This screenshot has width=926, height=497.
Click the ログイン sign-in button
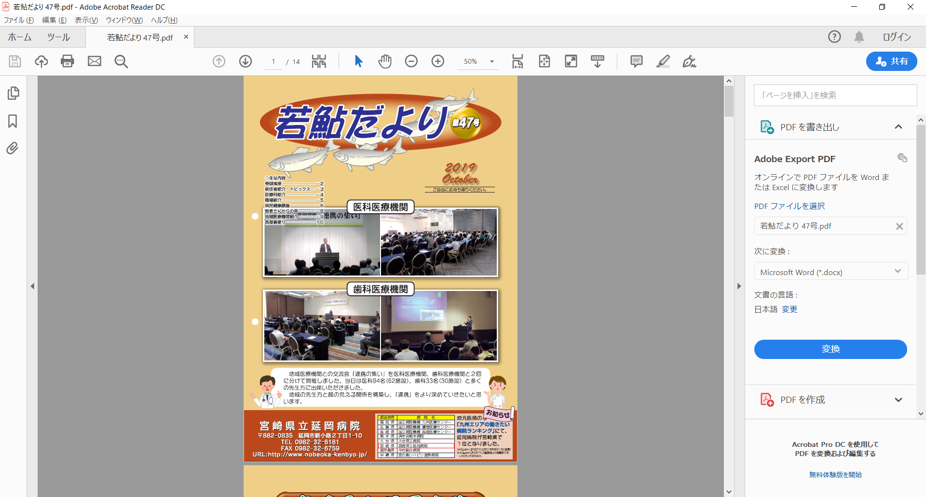[897, 37]
